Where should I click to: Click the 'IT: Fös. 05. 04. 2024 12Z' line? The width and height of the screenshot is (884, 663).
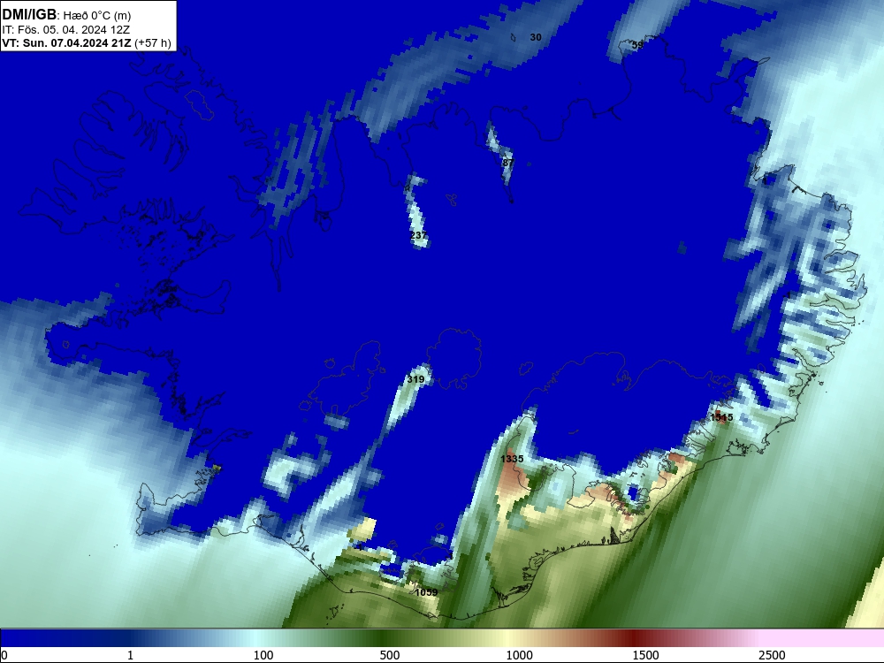(66, 29)
